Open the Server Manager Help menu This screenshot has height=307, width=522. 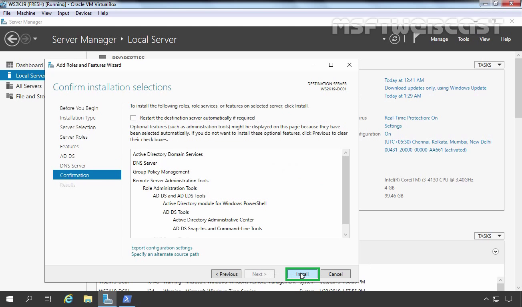506,39
